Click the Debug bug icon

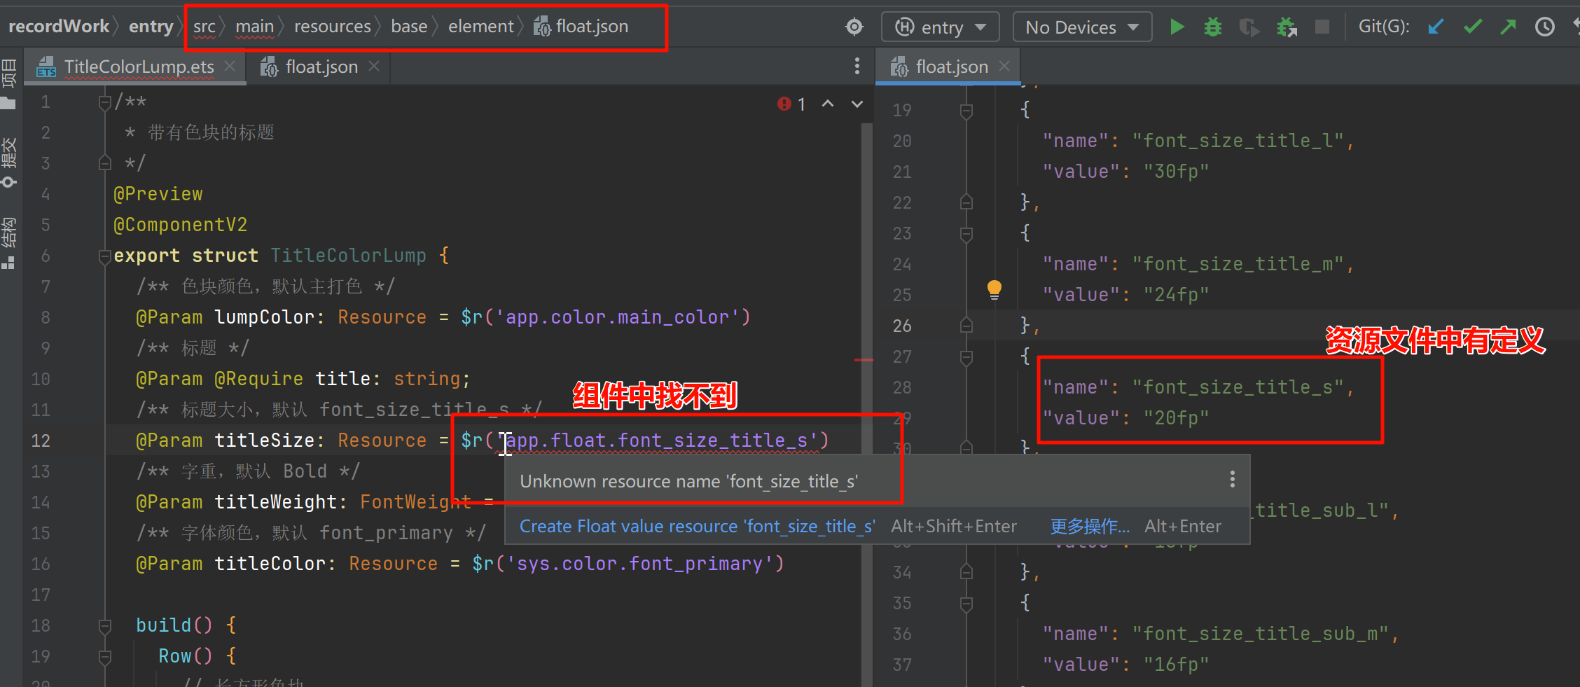click(1212, 27)
